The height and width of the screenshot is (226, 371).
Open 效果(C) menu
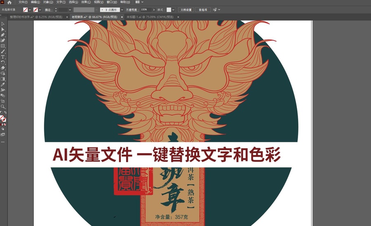86,2
